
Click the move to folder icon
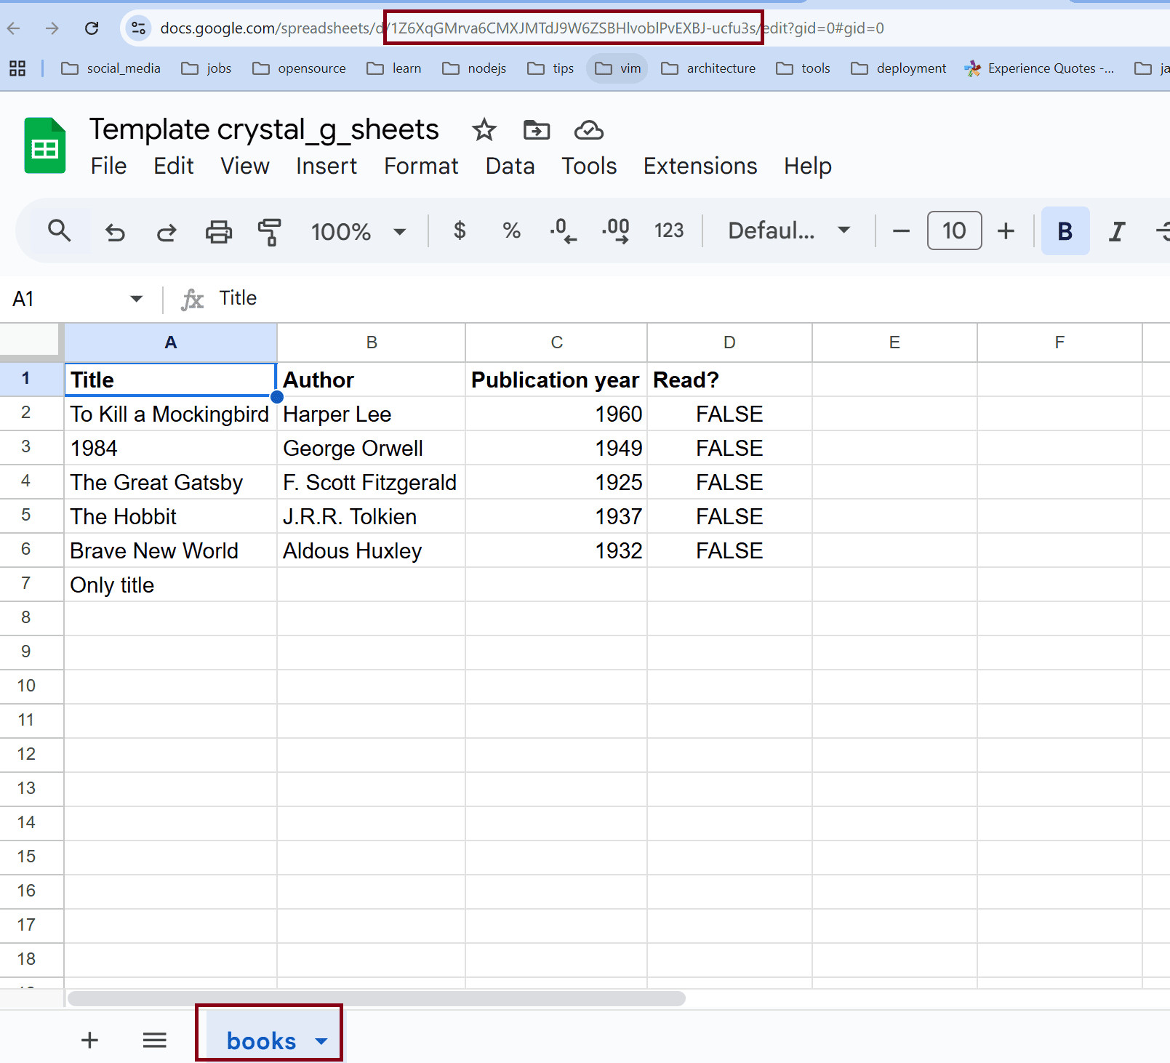[537, 130]
